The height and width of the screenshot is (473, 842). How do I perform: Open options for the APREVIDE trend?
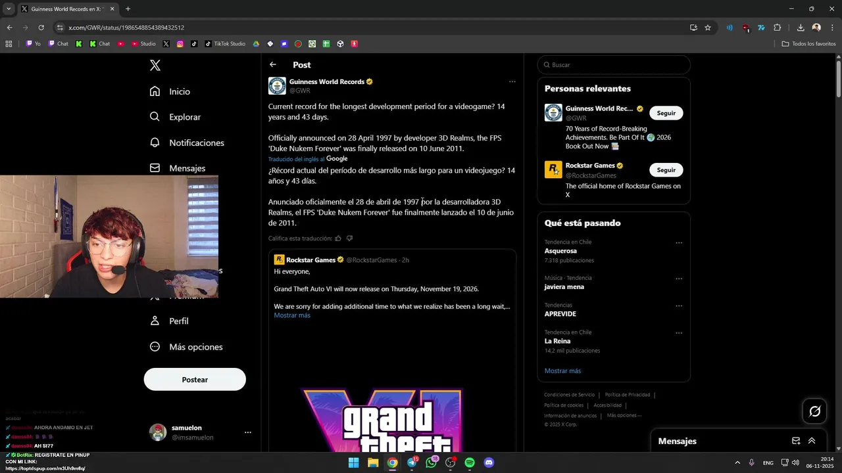(x=679, y=305)
